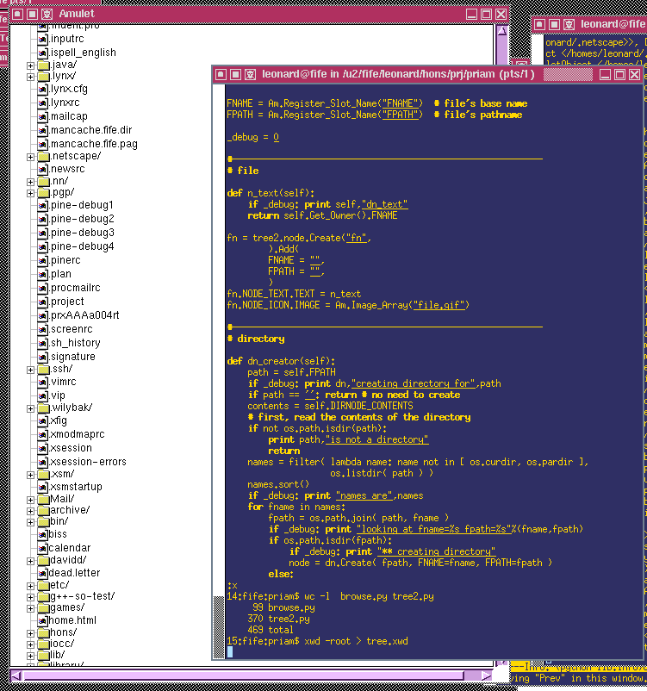Click the .lynx.cfg file icon

tap(42, 89)
